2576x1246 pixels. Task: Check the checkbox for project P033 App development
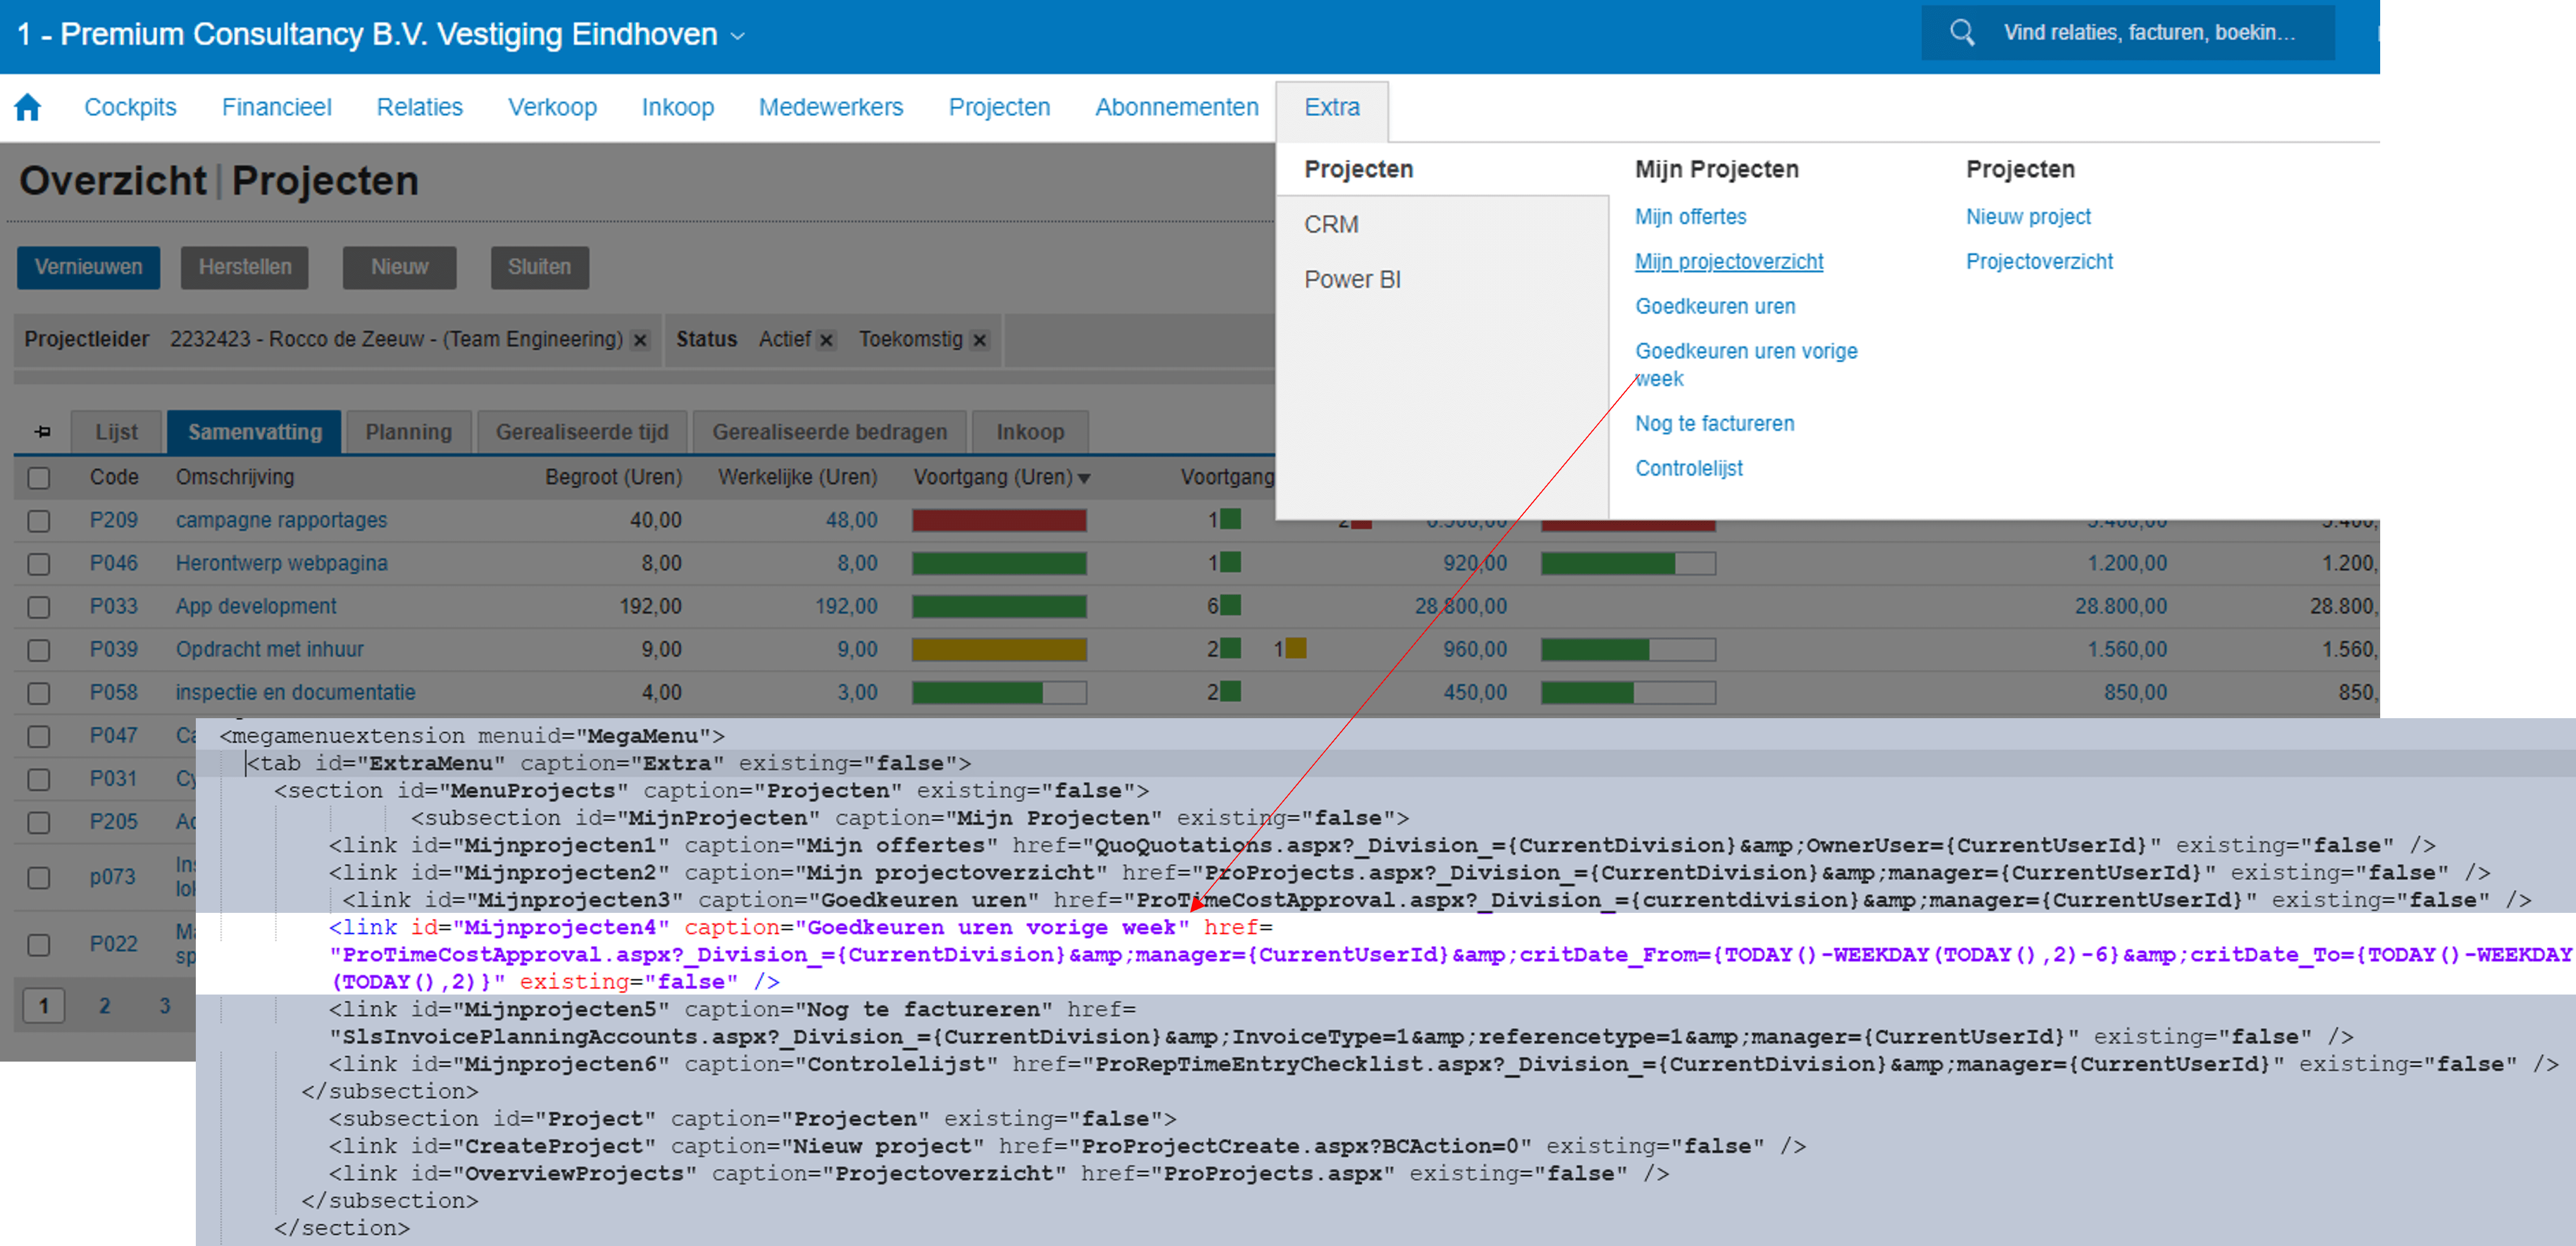[x=38, y=606]
